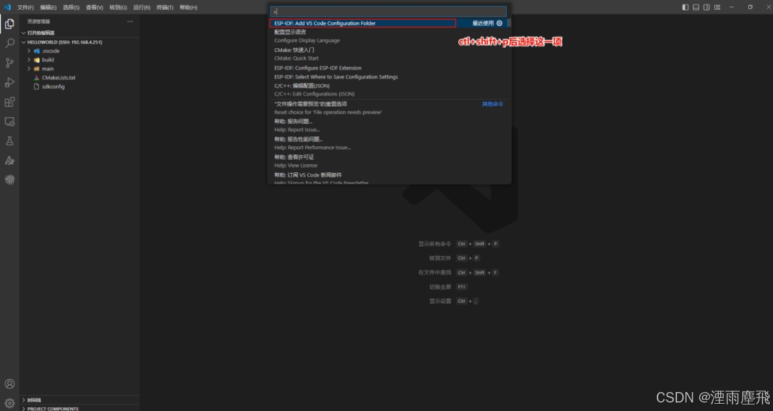
Task: Open the 终端(T) menu
Action: tap(165, 7)
